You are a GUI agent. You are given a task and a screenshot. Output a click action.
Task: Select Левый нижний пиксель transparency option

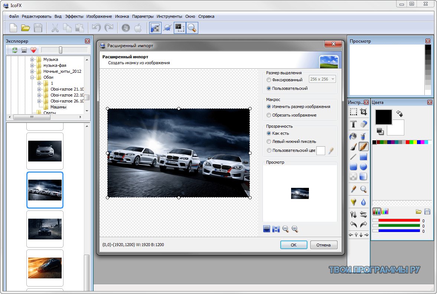pyautogui.click(x=269, y=141)
